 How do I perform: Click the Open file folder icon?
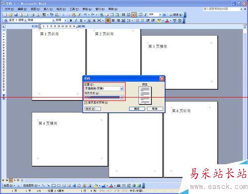coord(11,15)
